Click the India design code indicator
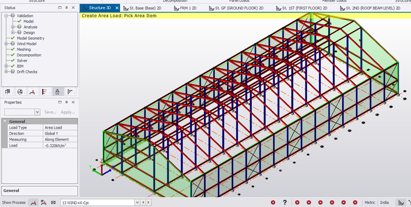 (x=384, y=202)
